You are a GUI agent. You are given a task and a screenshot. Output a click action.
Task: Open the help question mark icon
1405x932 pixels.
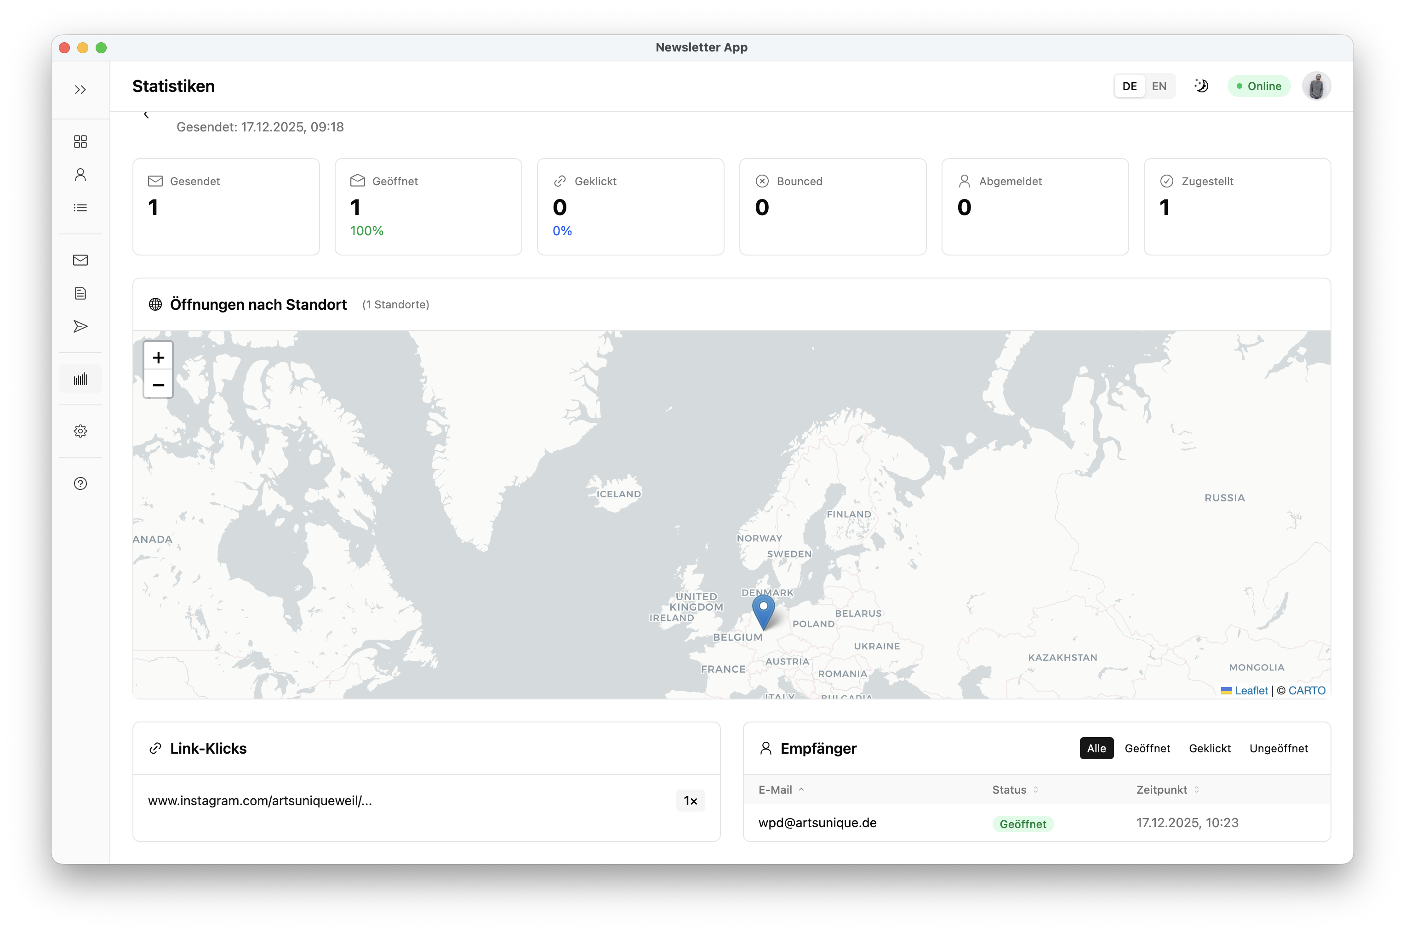[x=80, y=483]
